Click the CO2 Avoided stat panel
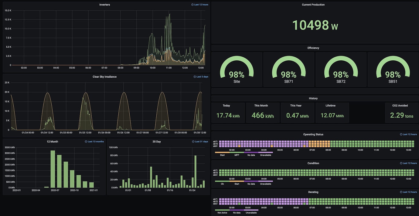 click(401, 113)
